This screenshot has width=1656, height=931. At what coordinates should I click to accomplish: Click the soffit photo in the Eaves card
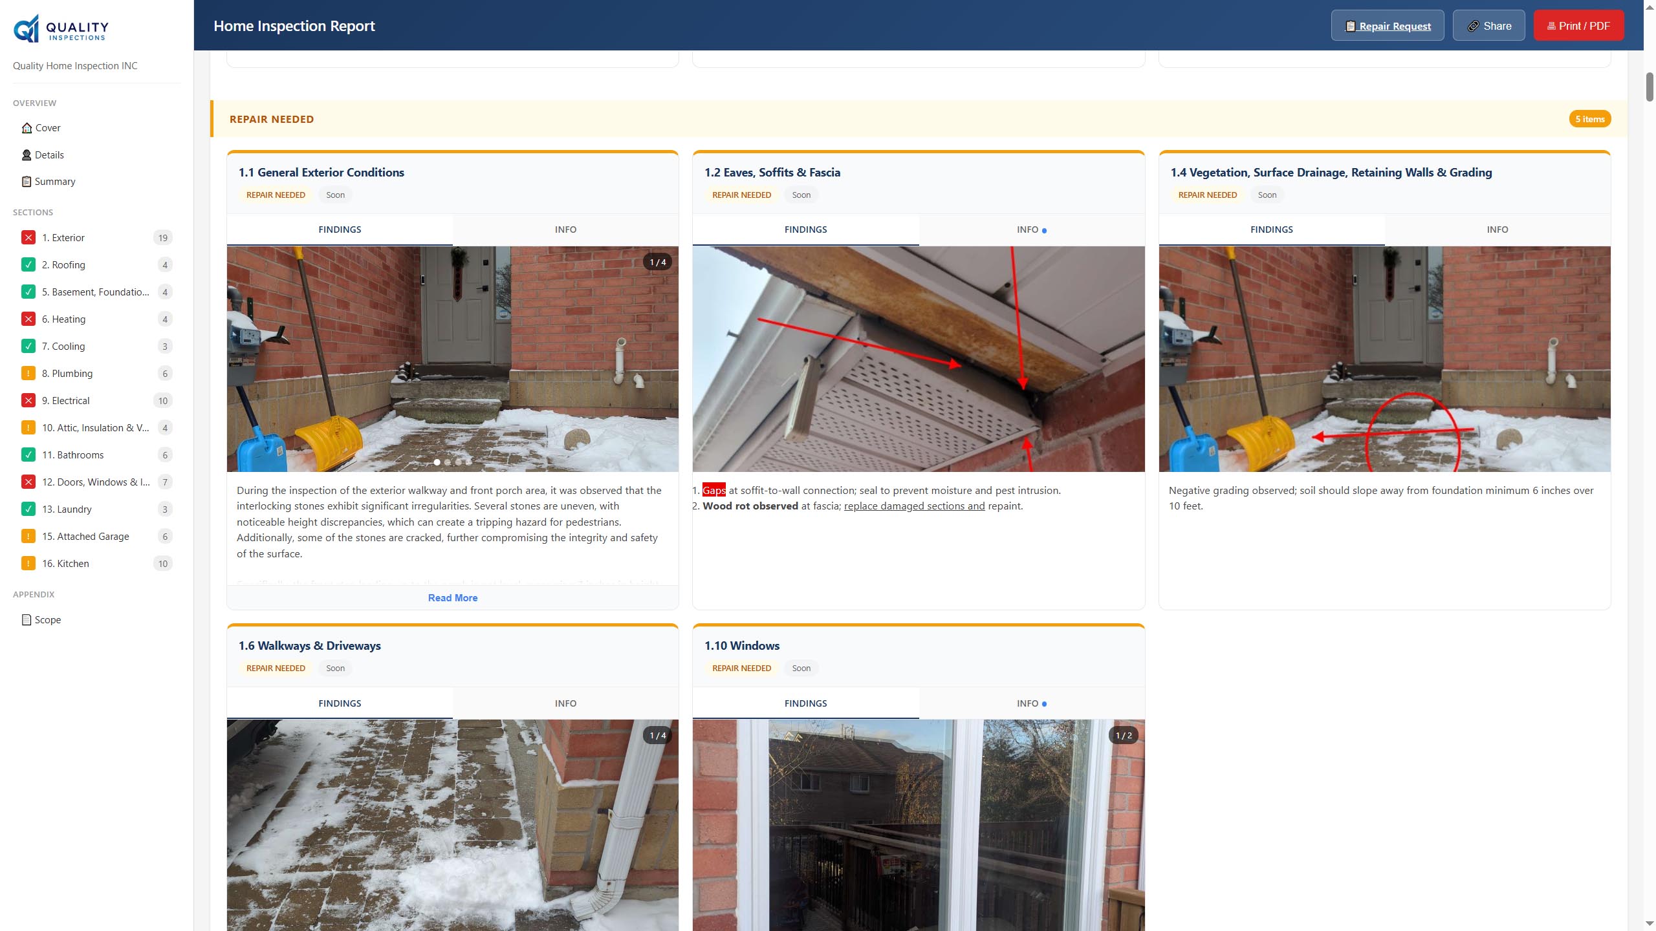pos(919,358)
